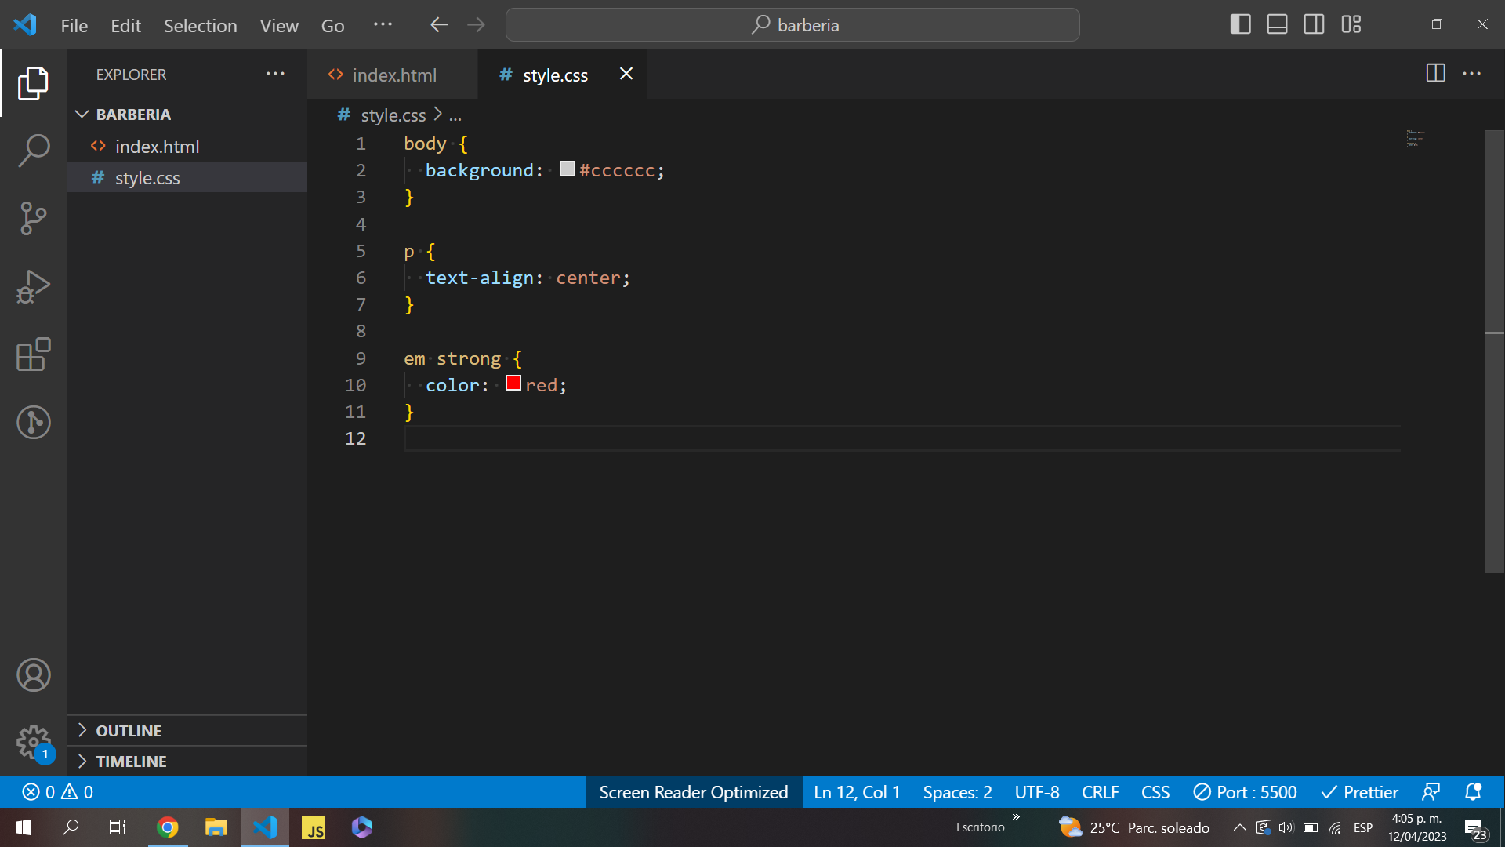Click the text-align property on line 6
1505x847 pixels.
(x=479, y=278)
